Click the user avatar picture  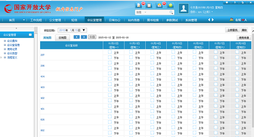click(x=184, y=8)
